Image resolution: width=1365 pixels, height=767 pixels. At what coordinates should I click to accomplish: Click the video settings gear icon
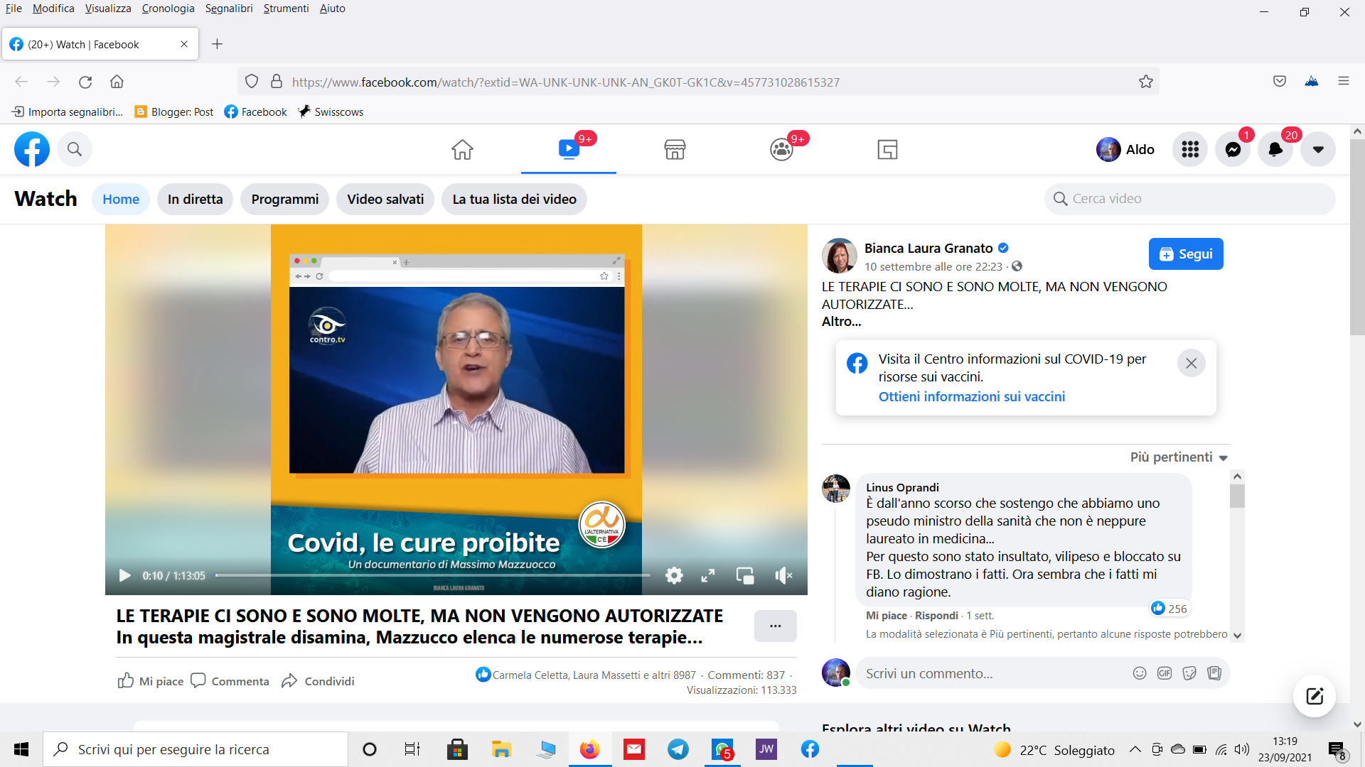(x=674, y=575)
